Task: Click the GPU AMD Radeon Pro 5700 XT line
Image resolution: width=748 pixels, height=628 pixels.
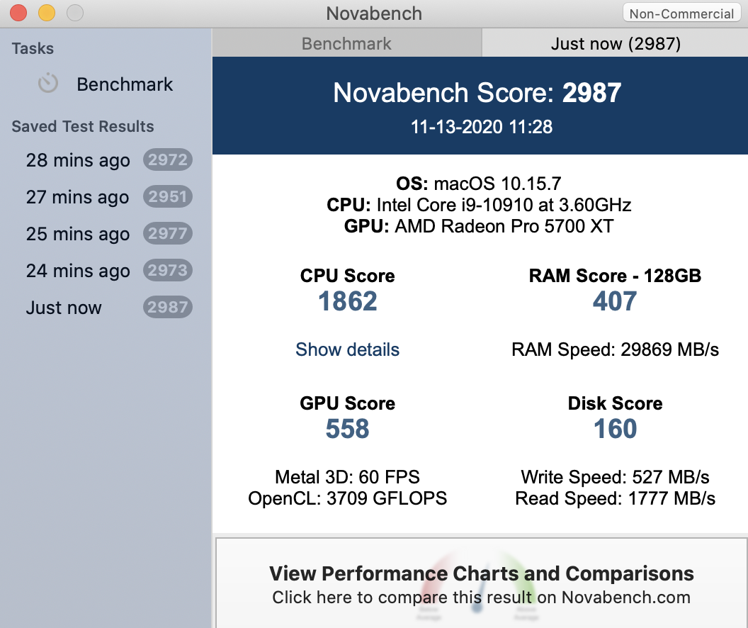Action: click(x=478, y=226)
